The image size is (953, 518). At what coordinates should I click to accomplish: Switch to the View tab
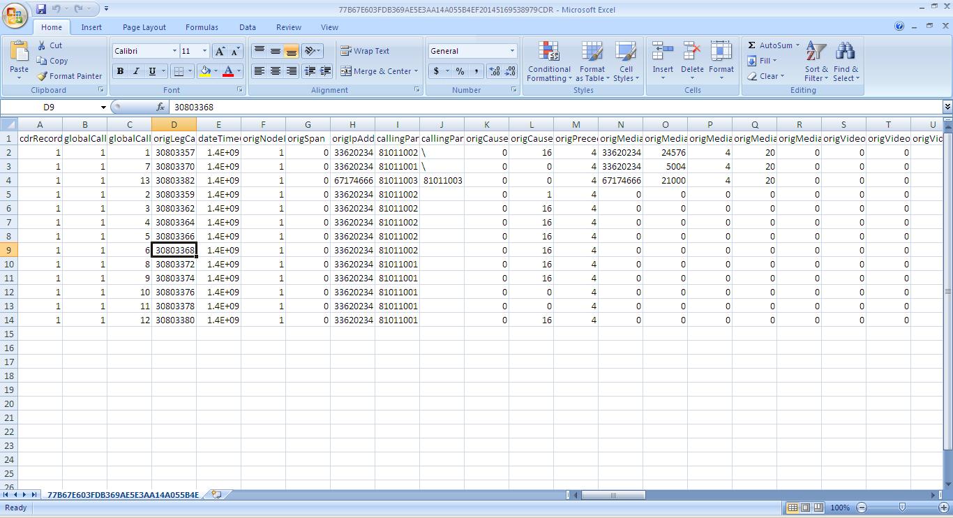329,27
